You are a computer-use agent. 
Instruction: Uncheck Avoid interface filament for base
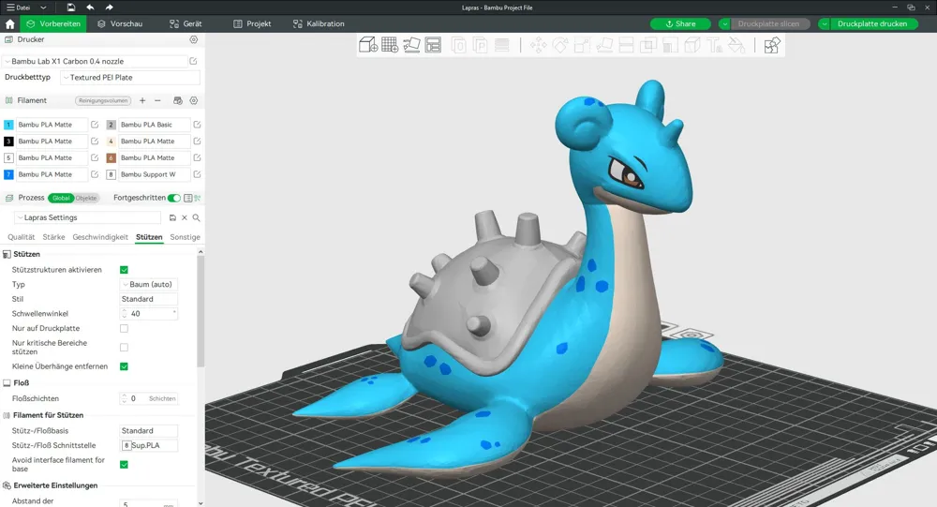coord(124,465)
